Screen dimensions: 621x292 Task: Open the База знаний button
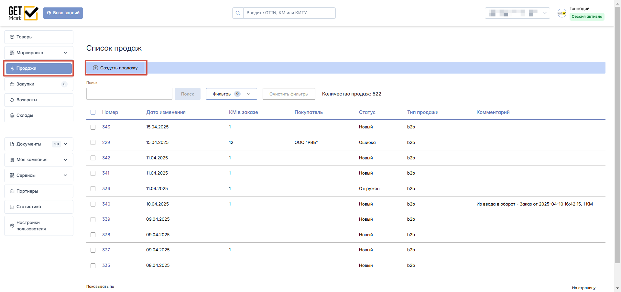tap(63, 13)
